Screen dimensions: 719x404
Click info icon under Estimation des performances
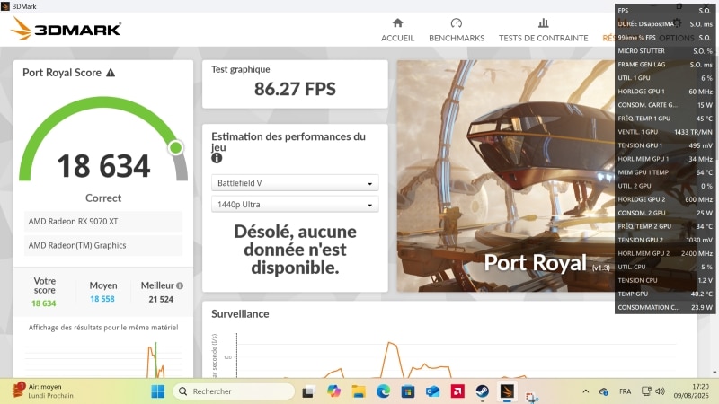click(217, 158)
